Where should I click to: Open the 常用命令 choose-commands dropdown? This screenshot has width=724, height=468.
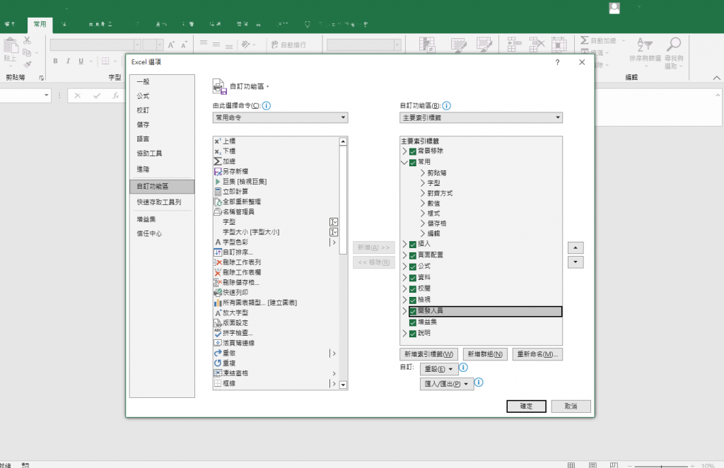pos(280,117)
